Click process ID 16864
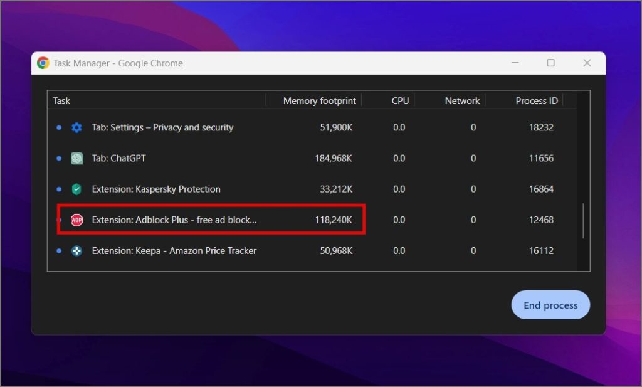642x387 pixels. point(541,189)
